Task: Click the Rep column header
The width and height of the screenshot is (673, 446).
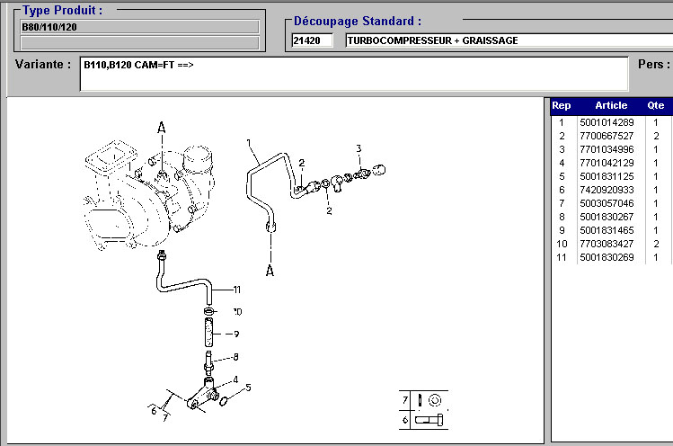Action: coord(561,105)
